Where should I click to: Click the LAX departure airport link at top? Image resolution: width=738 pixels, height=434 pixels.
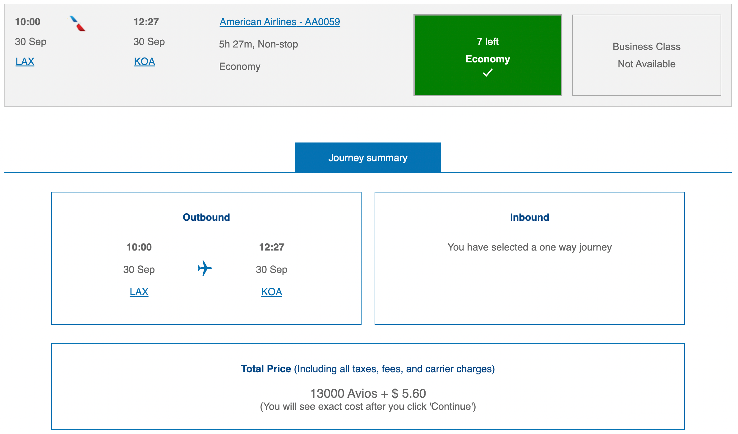25,61
